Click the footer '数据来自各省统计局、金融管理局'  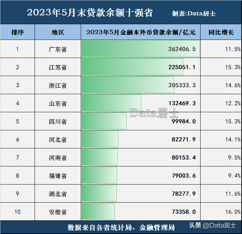(x=121, y=228)
